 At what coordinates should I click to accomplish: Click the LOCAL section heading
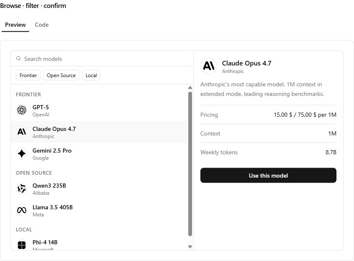[x=24, y=230]
